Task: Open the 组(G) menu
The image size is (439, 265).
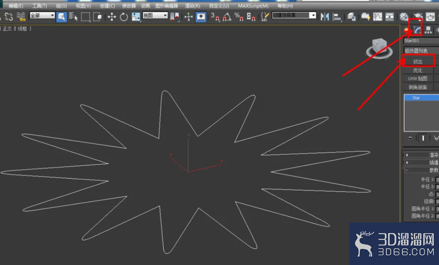Action: (x=61, y=5)
